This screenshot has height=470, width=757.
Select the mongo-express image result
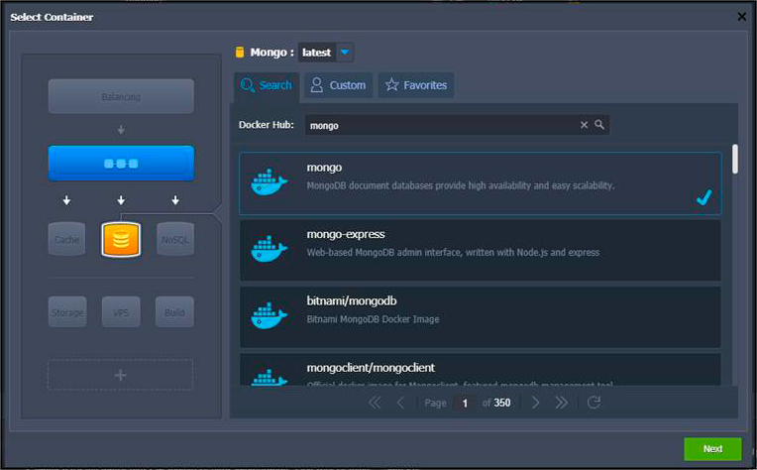pos(481,250)
